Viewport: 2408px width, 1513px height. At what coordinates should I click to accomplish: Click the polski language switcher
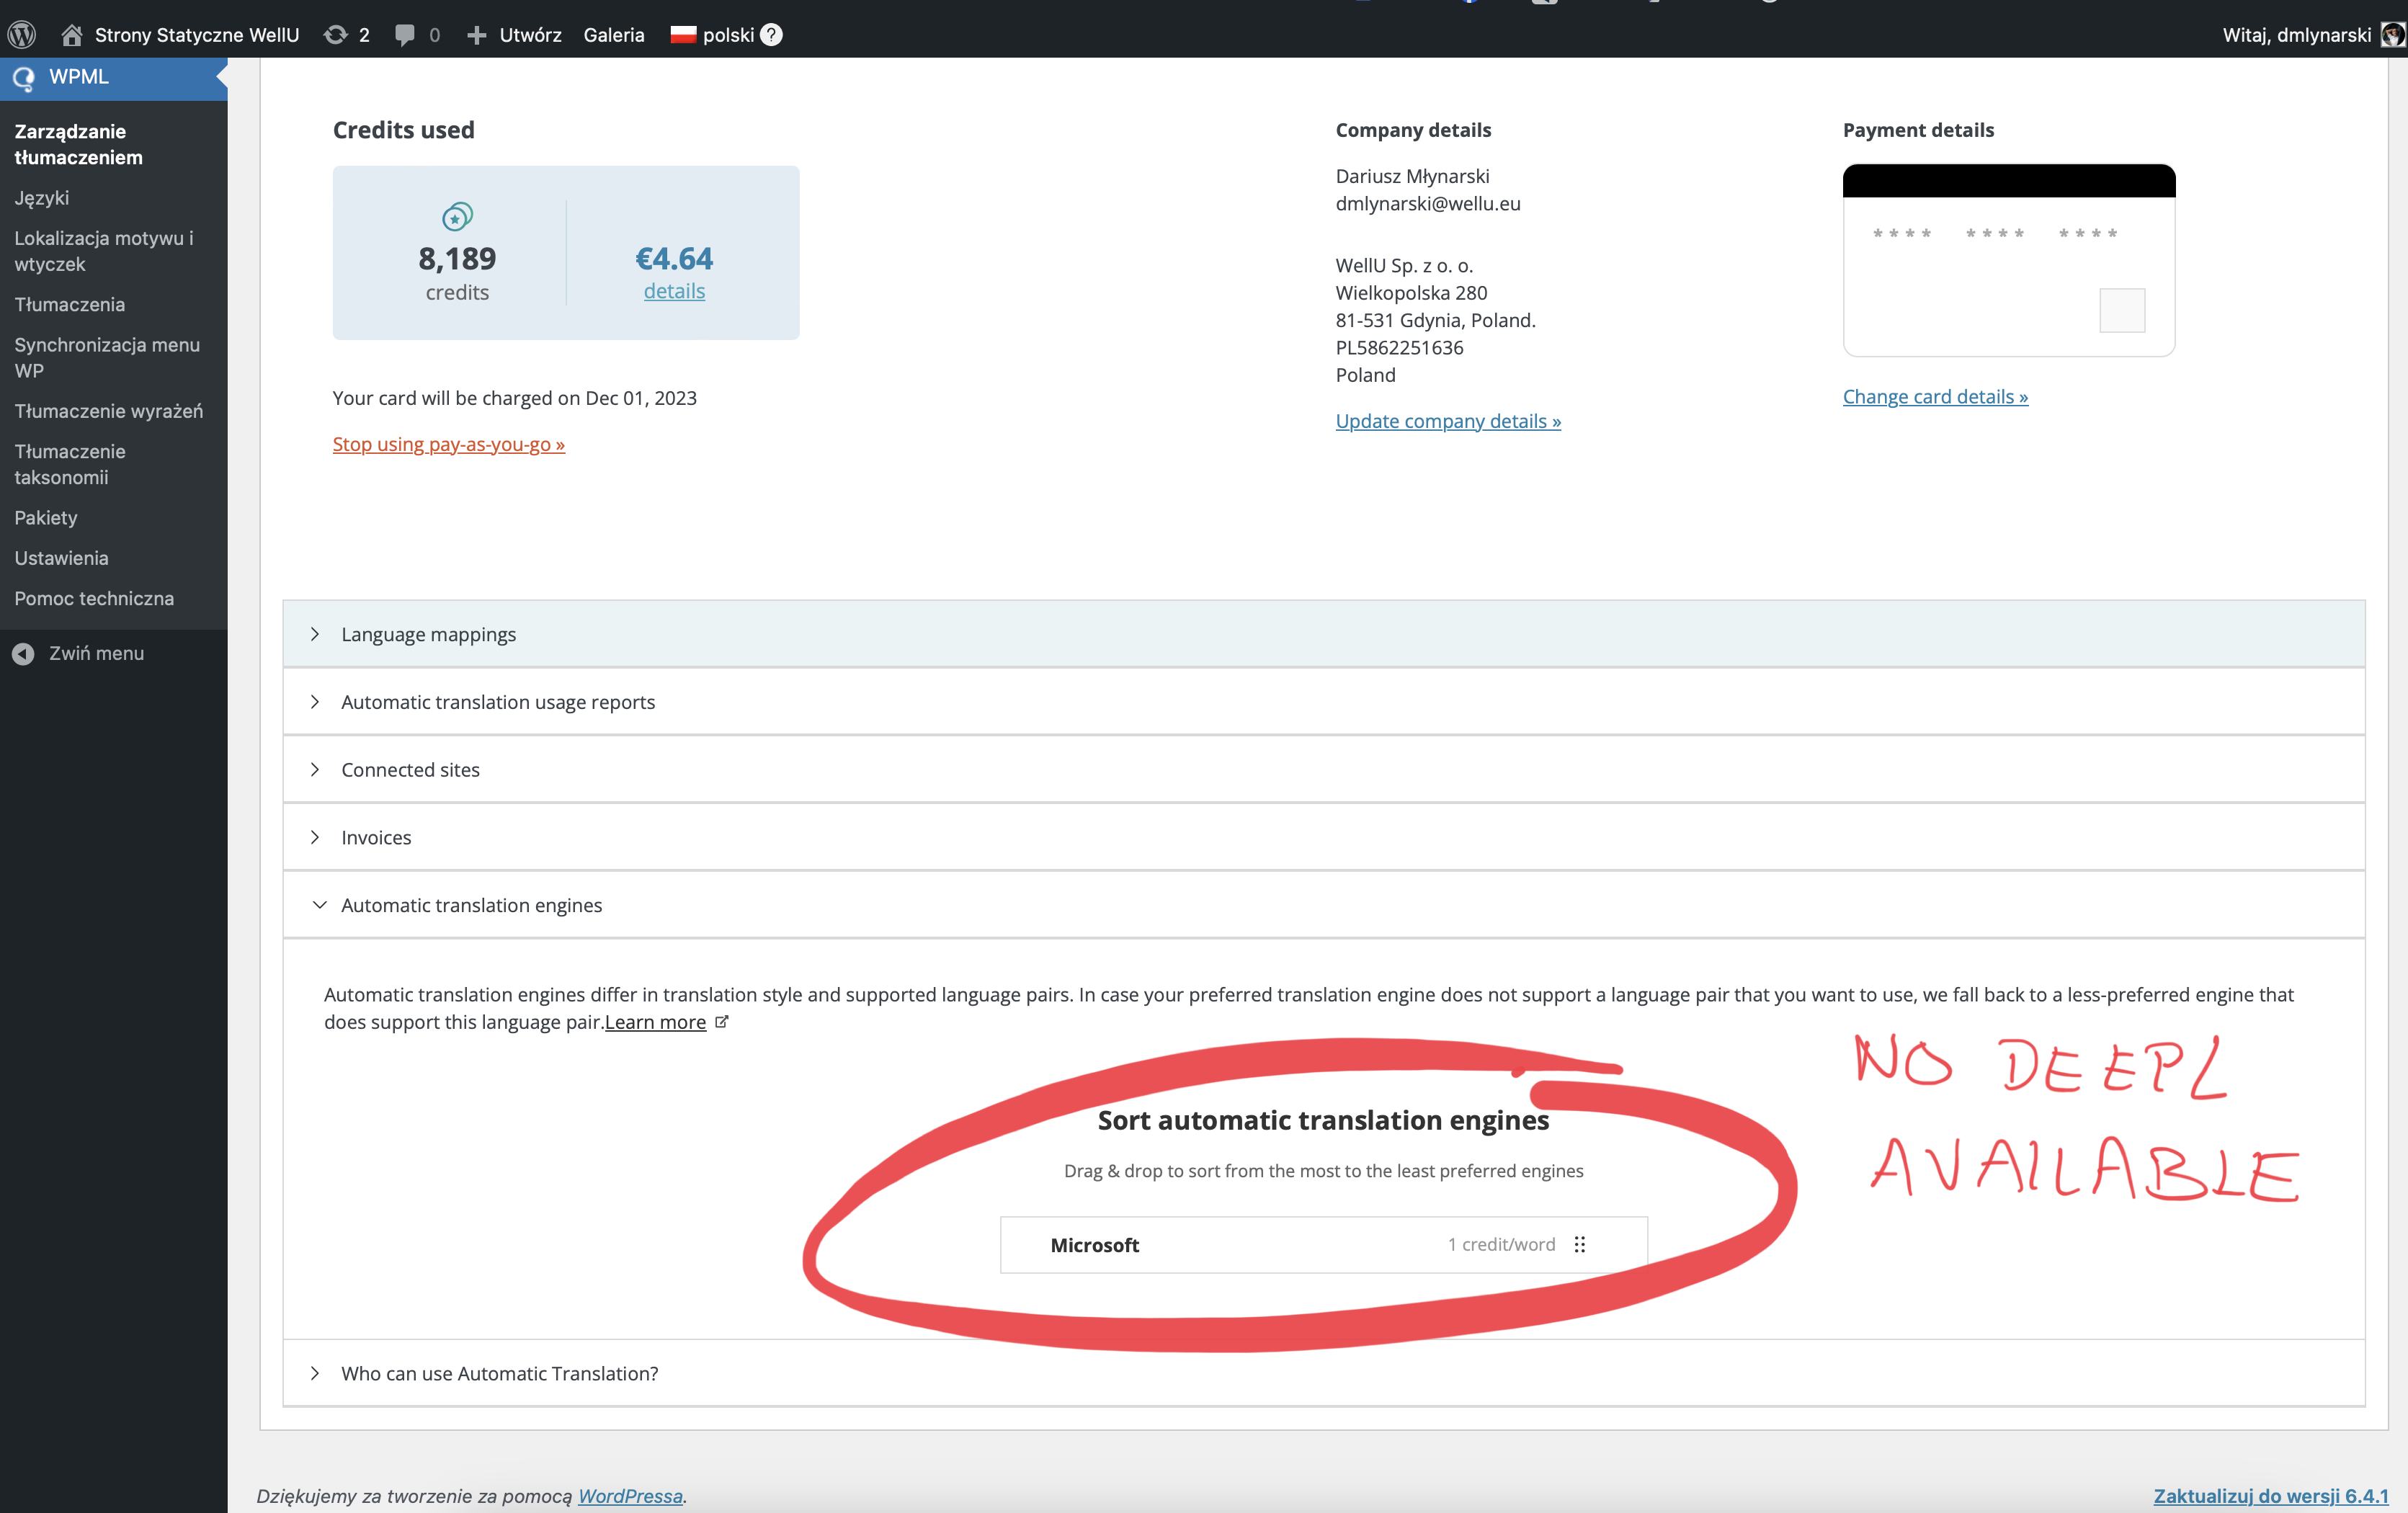coord(728,35)
